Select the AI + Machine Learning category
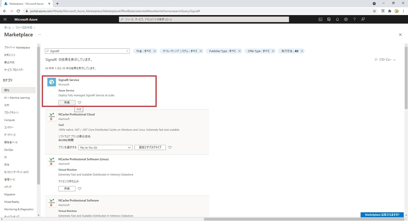Viewport: 408px width, 221px height. click(17, 98)
